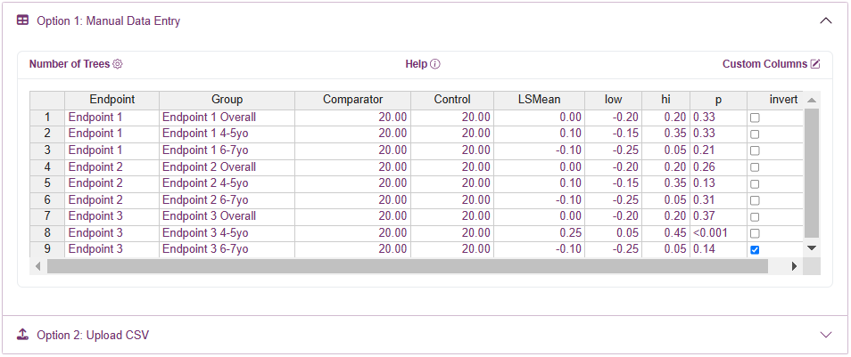Click cell 'Endpoint 1 4-5yo'
The width and height of the screenshot is (851, 357).
[x=227, y=134]
